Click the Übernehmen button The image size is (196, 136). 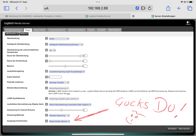point(185,129)
